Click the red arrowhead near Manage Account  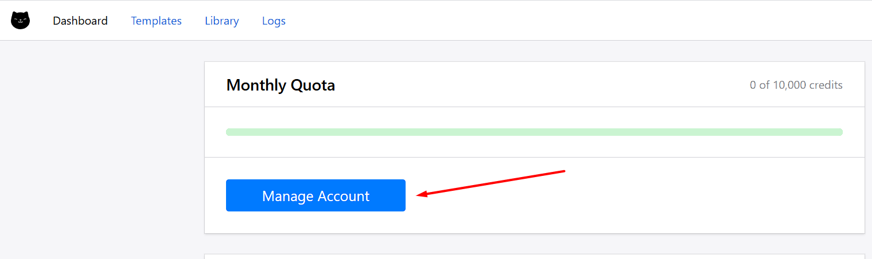(x=422, y=194)
